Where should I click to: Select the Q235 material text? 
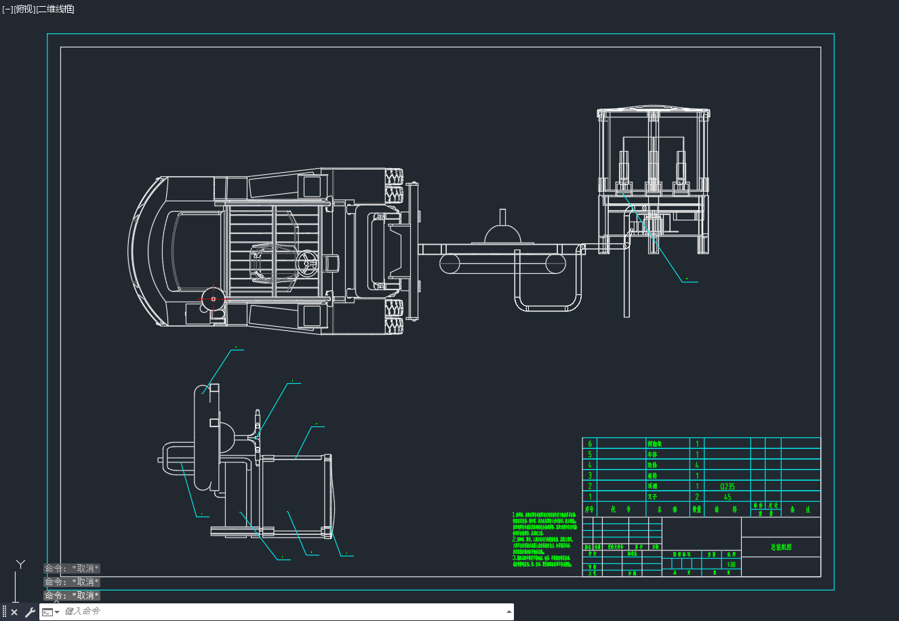pos(727,487)
